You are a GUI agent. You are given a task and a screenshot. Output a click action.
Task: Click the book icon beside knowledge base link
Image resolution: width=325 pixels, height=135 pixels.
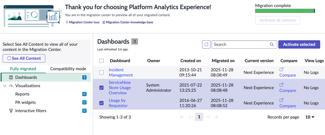coord(104,22)
